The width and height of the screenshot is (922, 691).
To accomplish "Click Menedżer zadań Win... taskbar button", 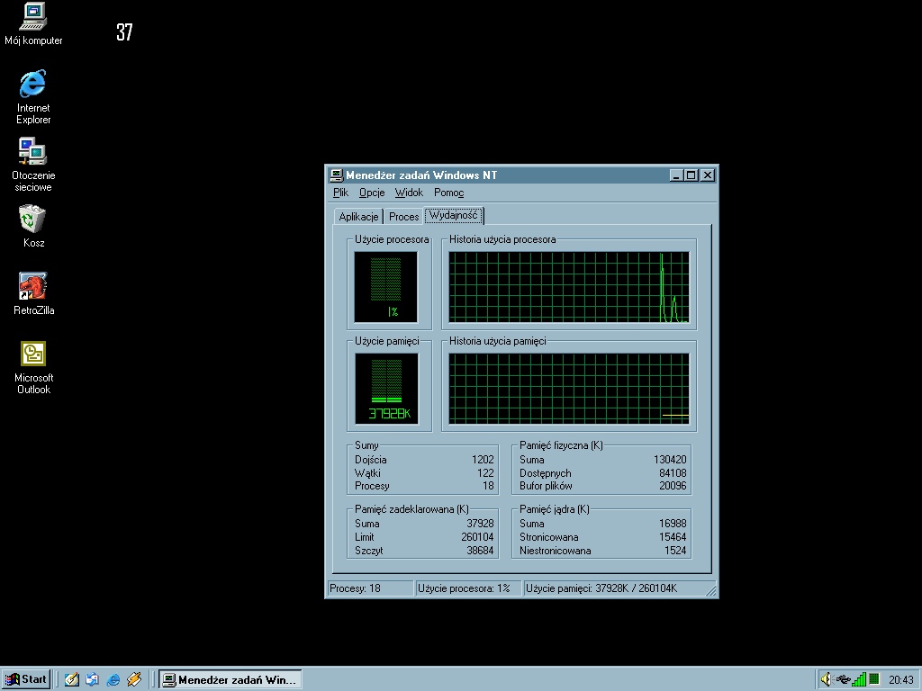I will pos(230,680).
